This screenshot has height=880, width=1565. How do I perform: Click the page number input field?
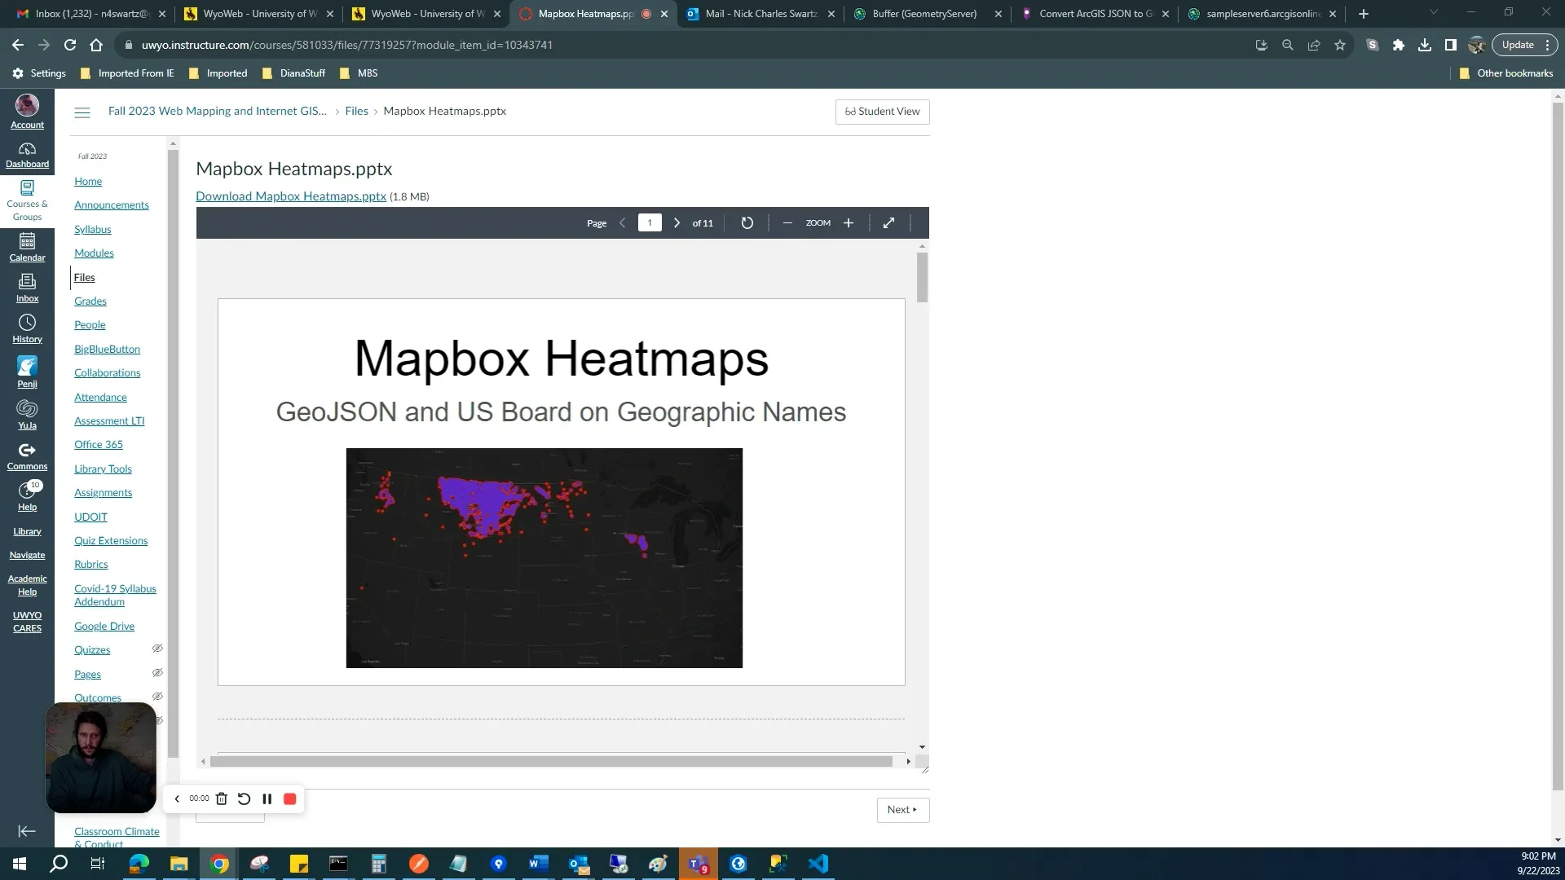click(650, 222)
